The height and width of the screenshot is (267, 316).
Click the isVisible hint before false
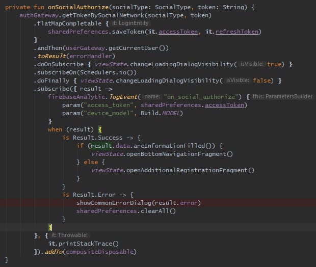tap(238, 81)
